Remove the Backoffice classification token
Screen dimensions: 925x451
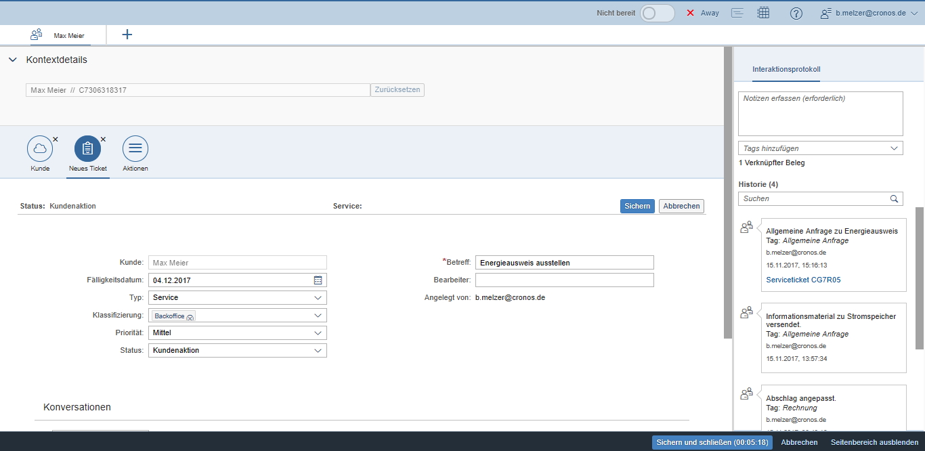pos(190,317)
